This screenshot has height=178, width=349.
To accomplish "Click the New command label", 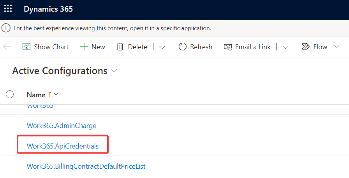I will [x=98, y=47].
